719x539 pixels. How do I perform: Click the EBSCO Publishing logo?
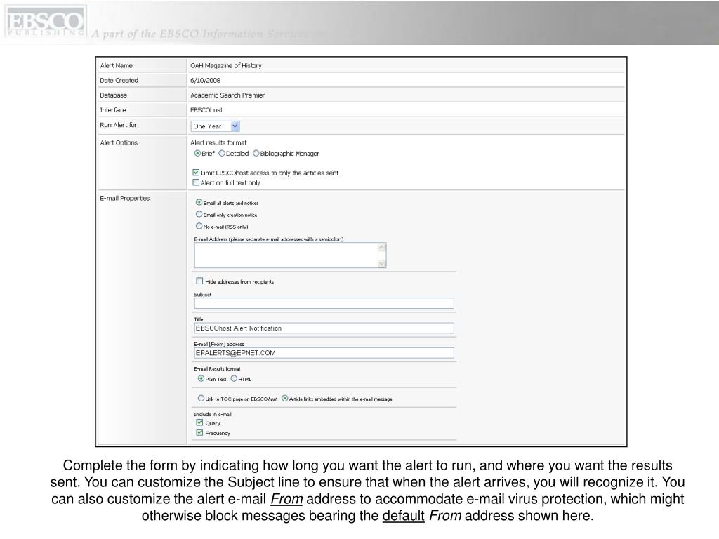(45, 22)
